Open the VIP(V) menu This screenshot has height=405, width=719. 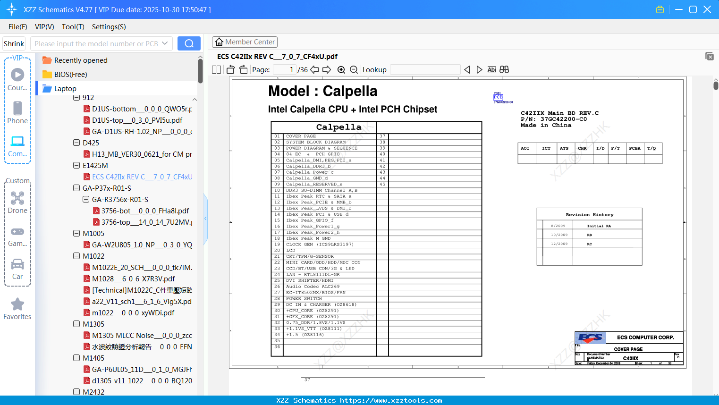(x=44, y=27)
